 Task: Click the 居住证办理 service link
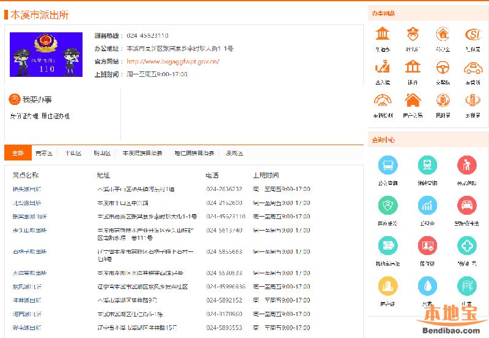(56, 116)
